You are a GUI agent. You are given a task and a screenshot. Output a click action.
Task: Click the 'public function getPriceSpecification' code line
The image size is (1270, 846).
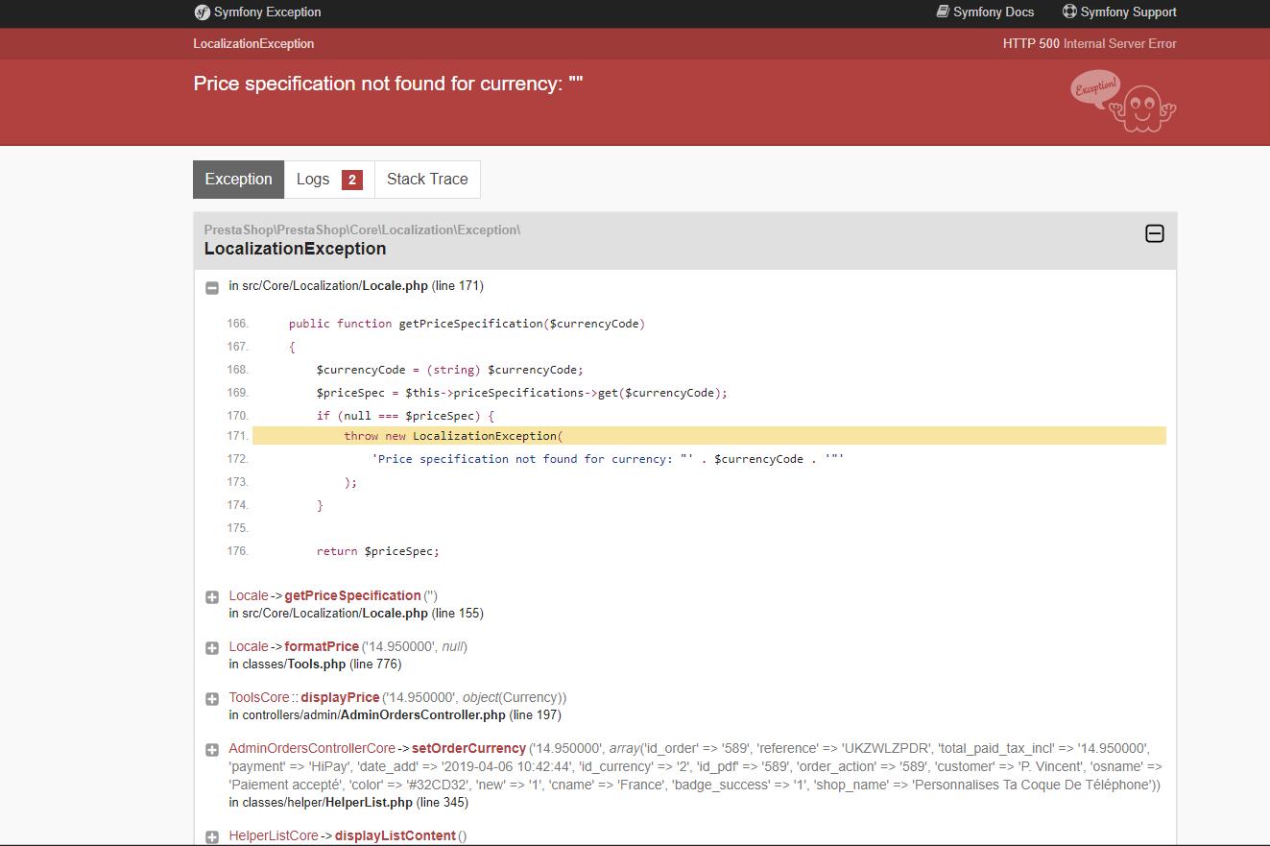[467, 324]
